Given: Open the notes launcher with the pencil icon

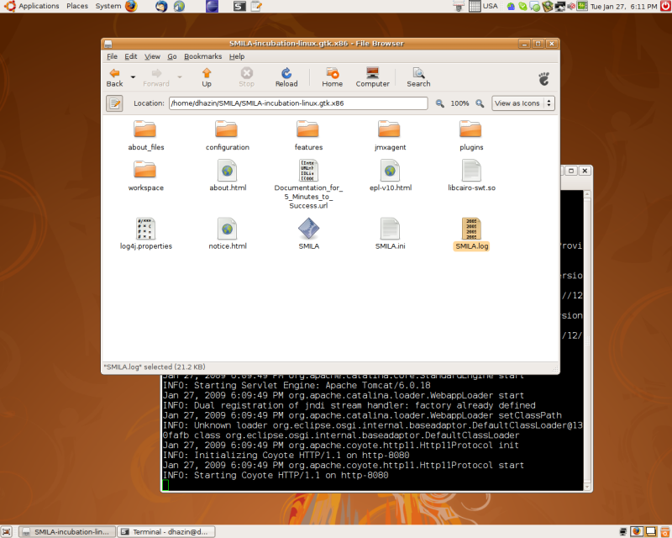Looking at the screenshot, I should pyautogui.click(x=256, y=6).
